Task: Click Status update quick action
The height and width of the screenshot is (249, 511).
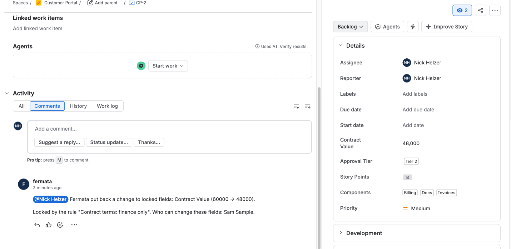Action: click(x=109, y=142)
